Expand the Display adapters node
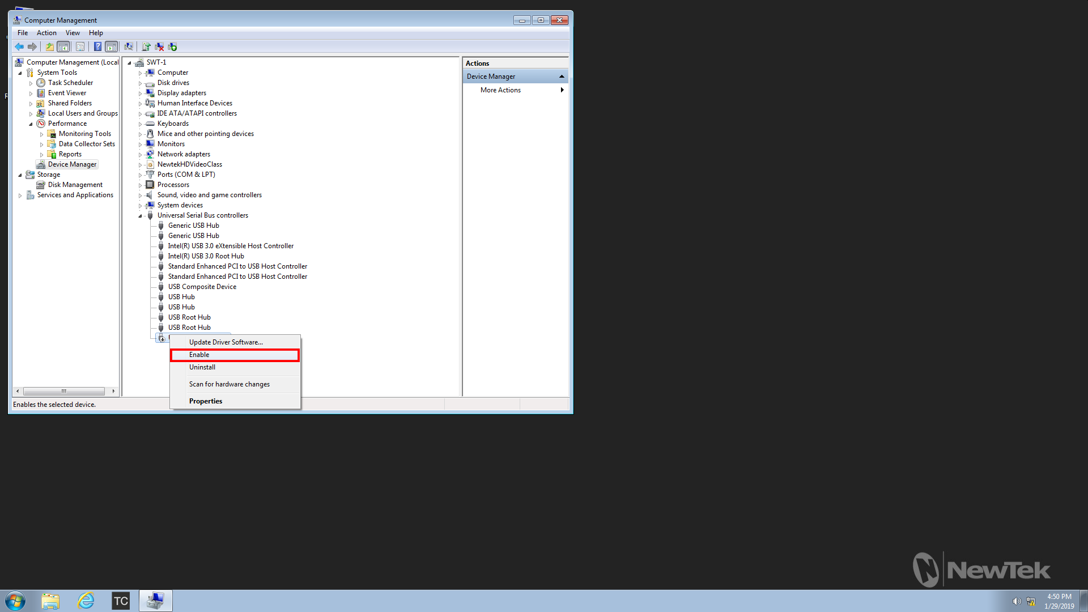This screenshot has height=612, width=1088. (141, 93)
